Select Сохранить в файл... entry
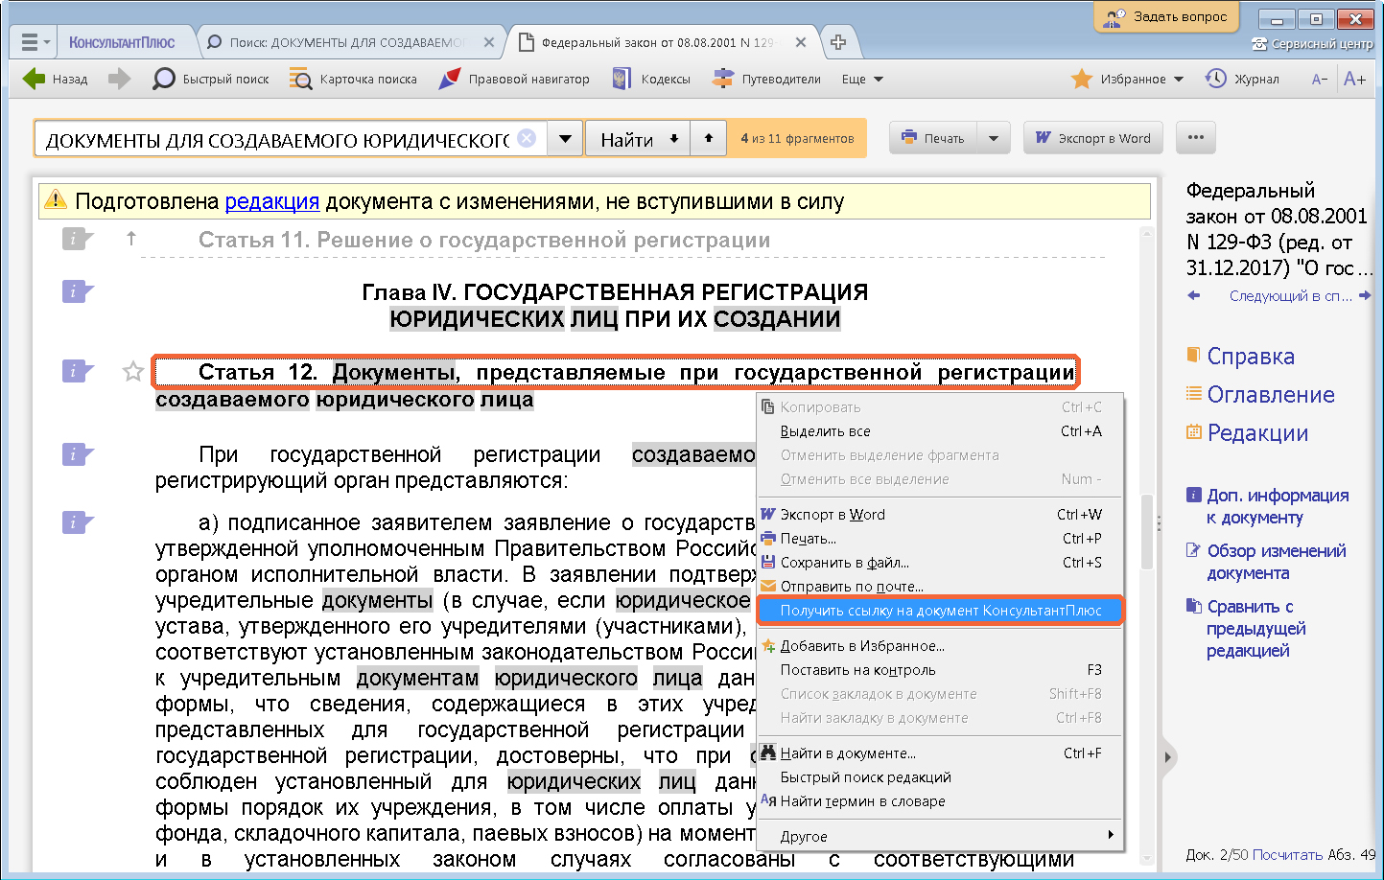Screen dimensions: 1384x880 (x=940, y=563)
